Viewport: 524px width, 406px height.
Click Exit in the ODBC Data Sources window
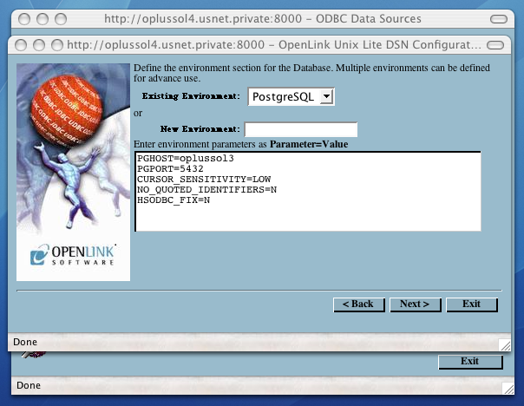coord(469,361)
